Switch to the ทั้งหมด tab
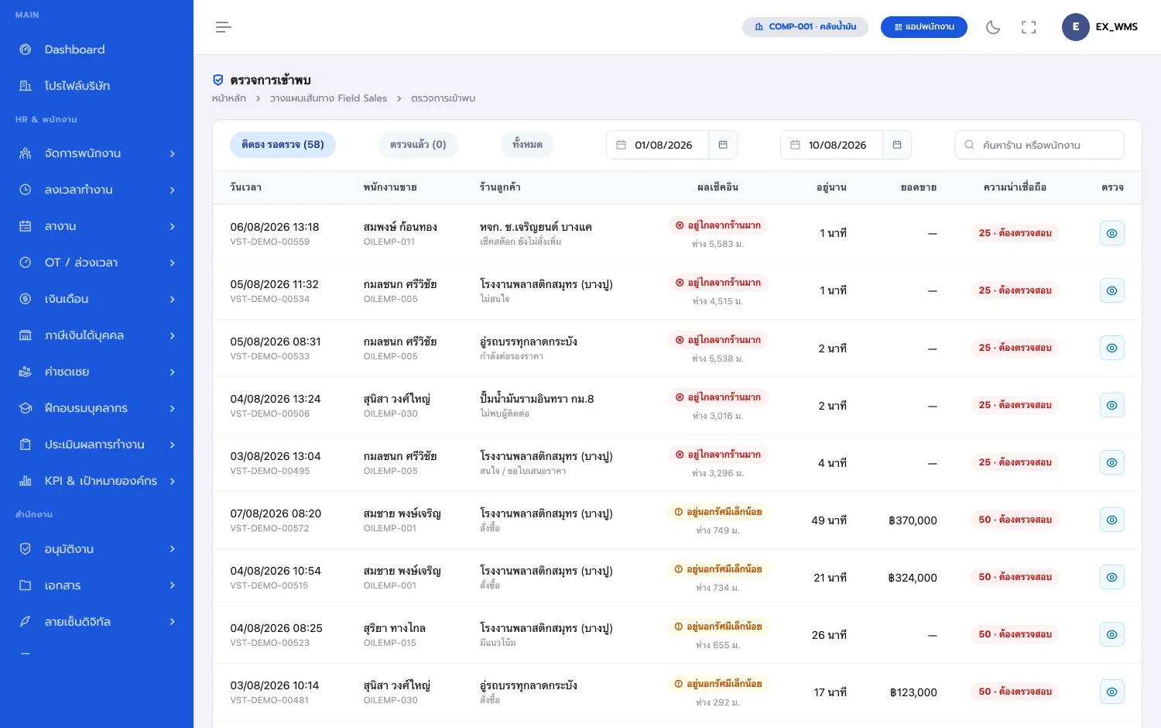Viewport: 1161px width, 728px height. 527,145
